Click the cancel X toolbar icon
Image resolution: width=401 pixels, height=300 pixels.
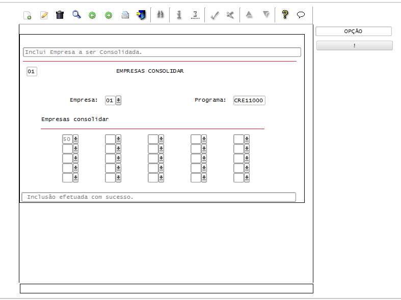point(230,15)
